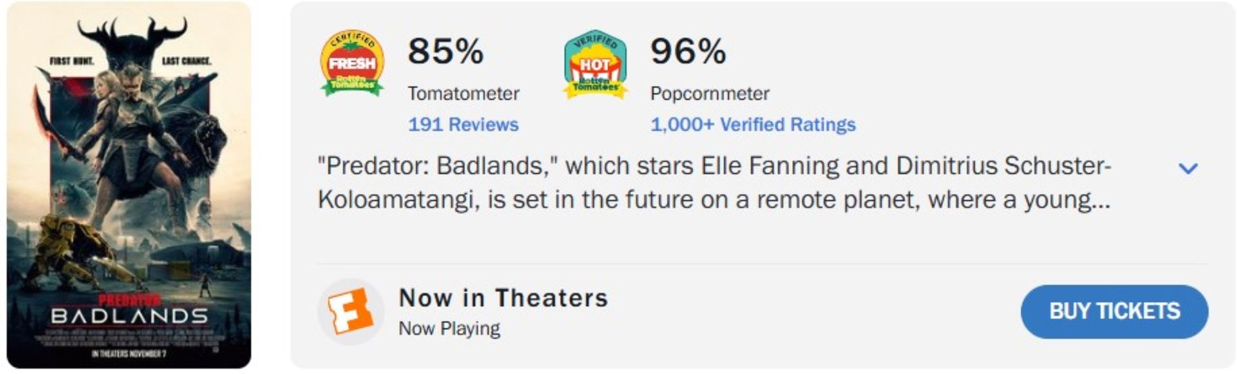View the 1,000+ Verified Ratings

coord(753,126)
